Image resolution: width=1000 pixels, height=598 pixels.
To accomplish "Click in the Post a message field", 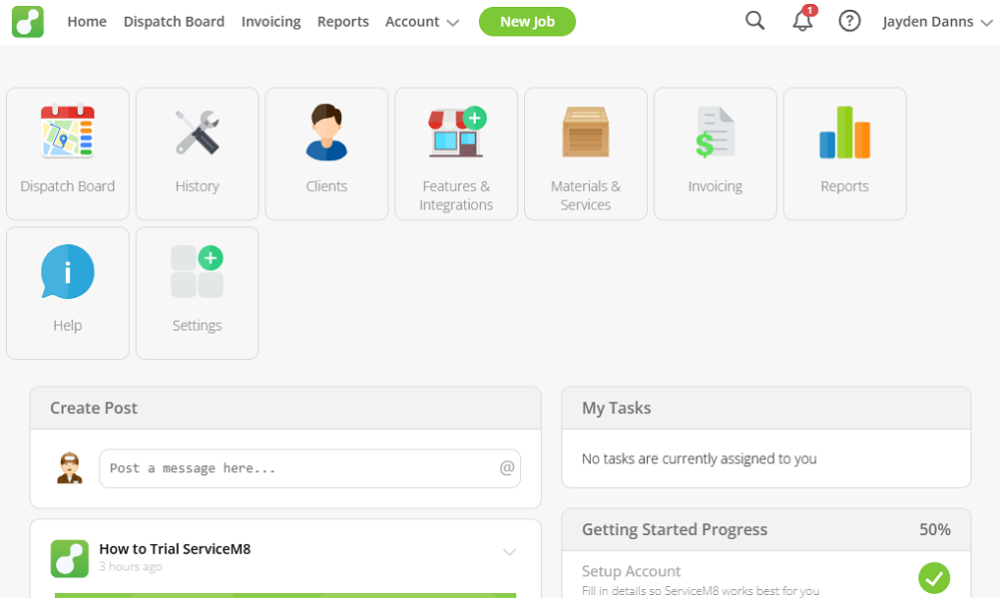I will [310, 468].
